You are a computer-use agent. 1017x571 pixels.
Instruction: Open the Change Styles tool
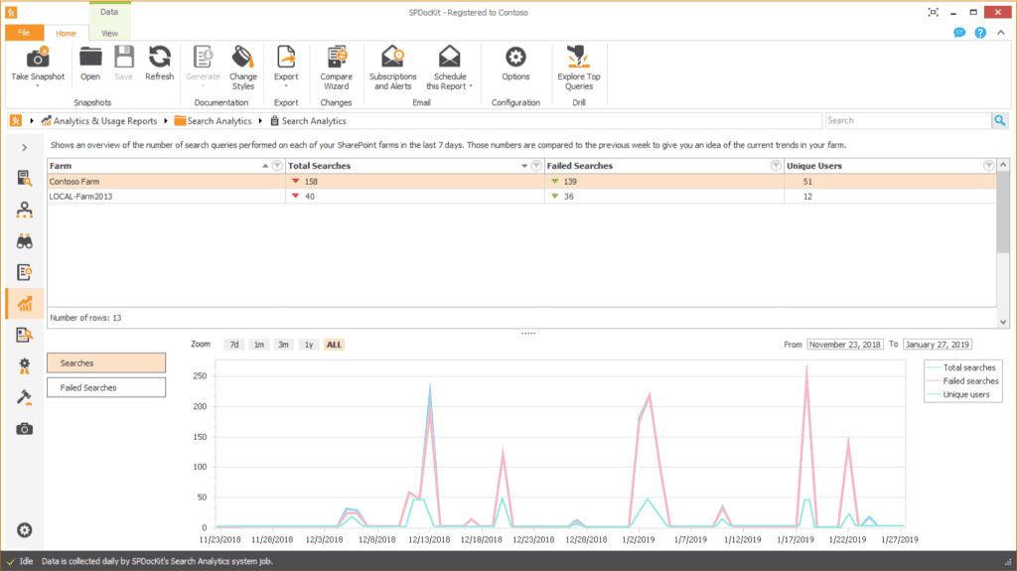242,59
